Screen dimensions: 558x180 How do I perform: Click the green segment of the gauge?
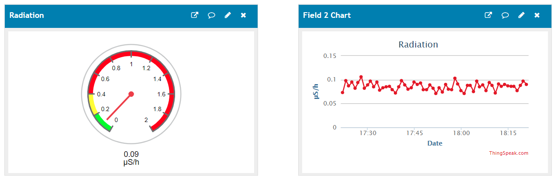(103, 122)
